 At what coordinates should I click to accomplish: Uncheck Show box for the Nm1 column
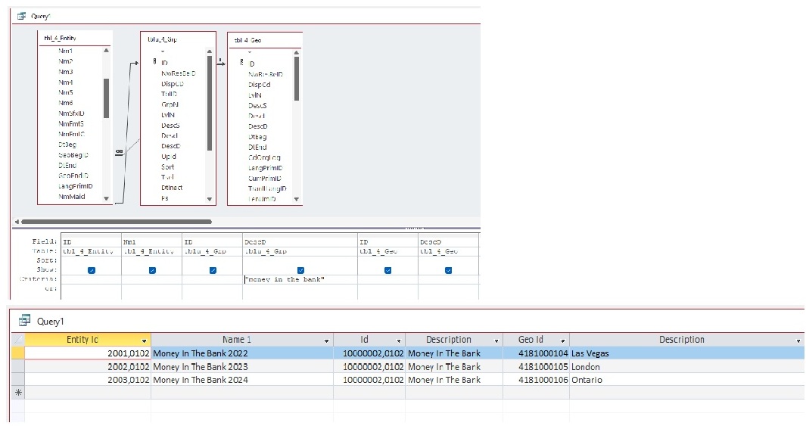pos(152,270)
